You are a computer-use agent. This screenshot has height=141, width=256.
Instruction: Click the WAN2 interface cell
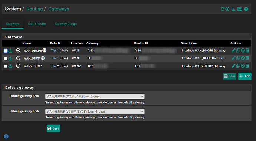76,66
